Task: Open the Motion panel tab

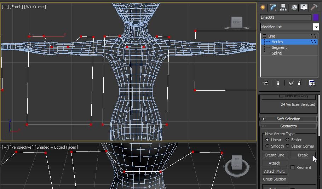Action: [x=294, y=7]
